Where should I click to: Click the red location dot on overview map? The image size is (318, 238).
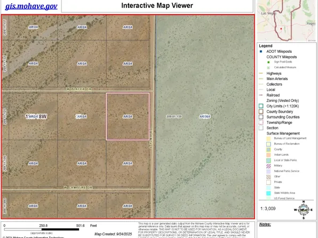(x=281, y=29)
